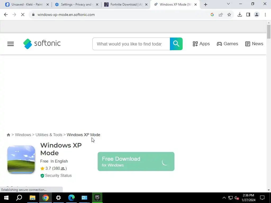Go to Utilities & Tools breadcrumb
This screenshot has width=271, height=203.
coord(49,135)
